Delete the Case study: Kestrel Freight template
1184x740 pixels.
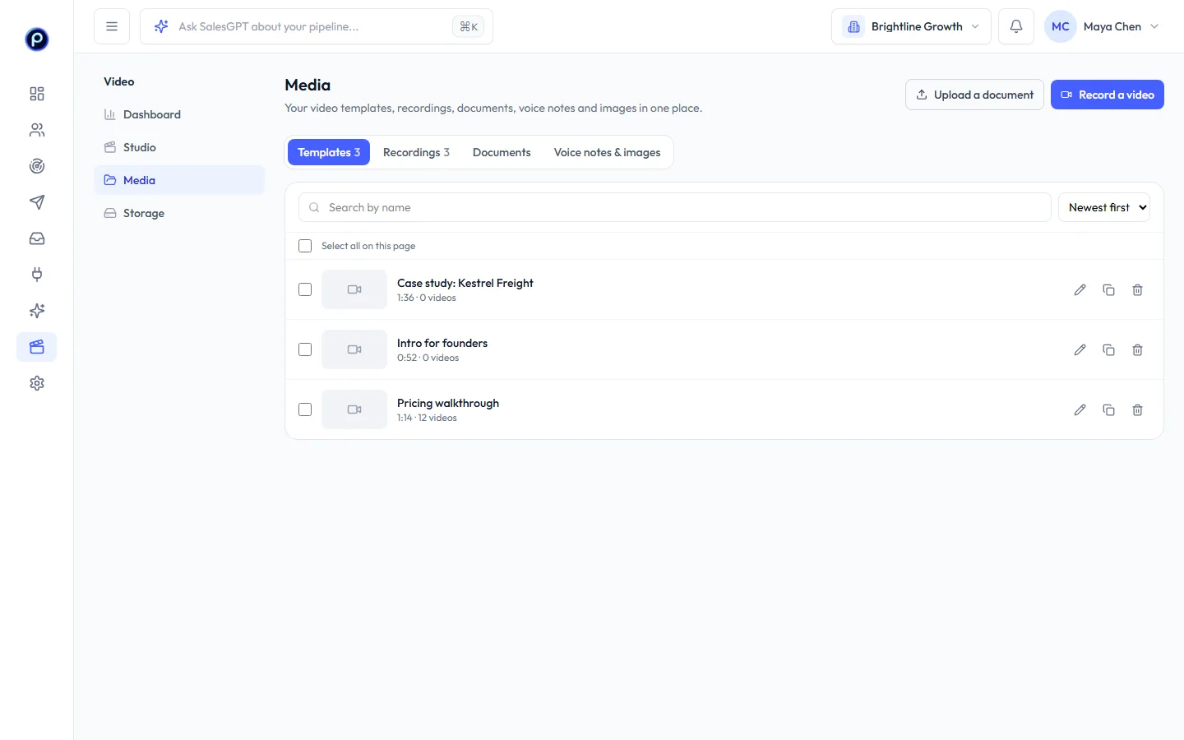(1138, 289)
